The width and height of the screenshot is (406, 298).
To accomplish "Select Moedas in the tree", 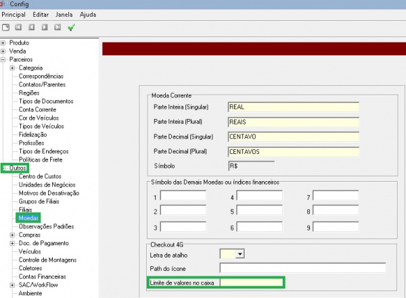I will pyautogui.click(x=29, y=218).
